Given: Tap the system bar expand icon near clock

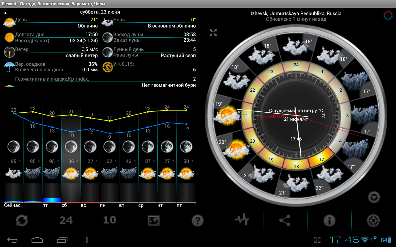Looking at the screenshot, I should (x=317, y=240).
